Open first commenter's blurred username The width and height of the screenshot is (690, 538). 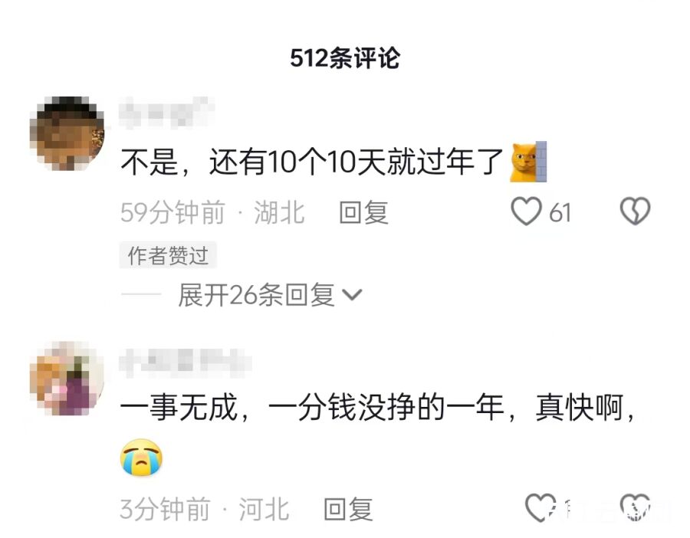click(x=166, y=113)
